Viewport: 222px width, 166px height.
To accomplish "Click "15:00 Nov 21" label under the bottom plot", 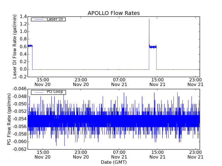I will (157, 154).
